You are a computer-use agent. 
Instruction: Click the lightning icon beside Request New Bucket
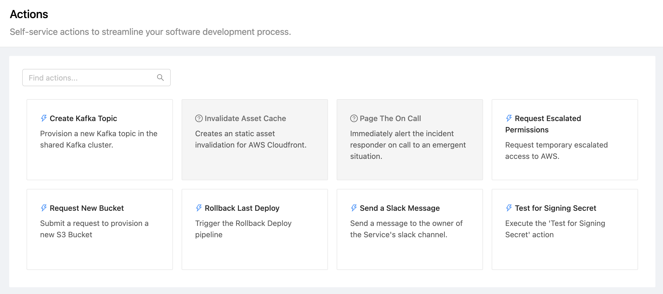pos(44,208)
